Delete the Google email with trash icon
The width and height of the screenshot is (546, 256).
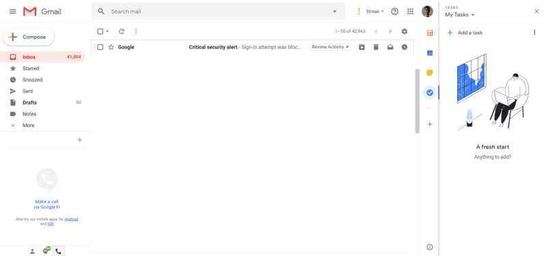click(376, 47)
